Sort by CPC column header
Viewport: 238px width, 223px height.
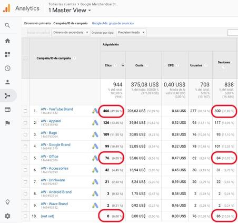(171, 65)
